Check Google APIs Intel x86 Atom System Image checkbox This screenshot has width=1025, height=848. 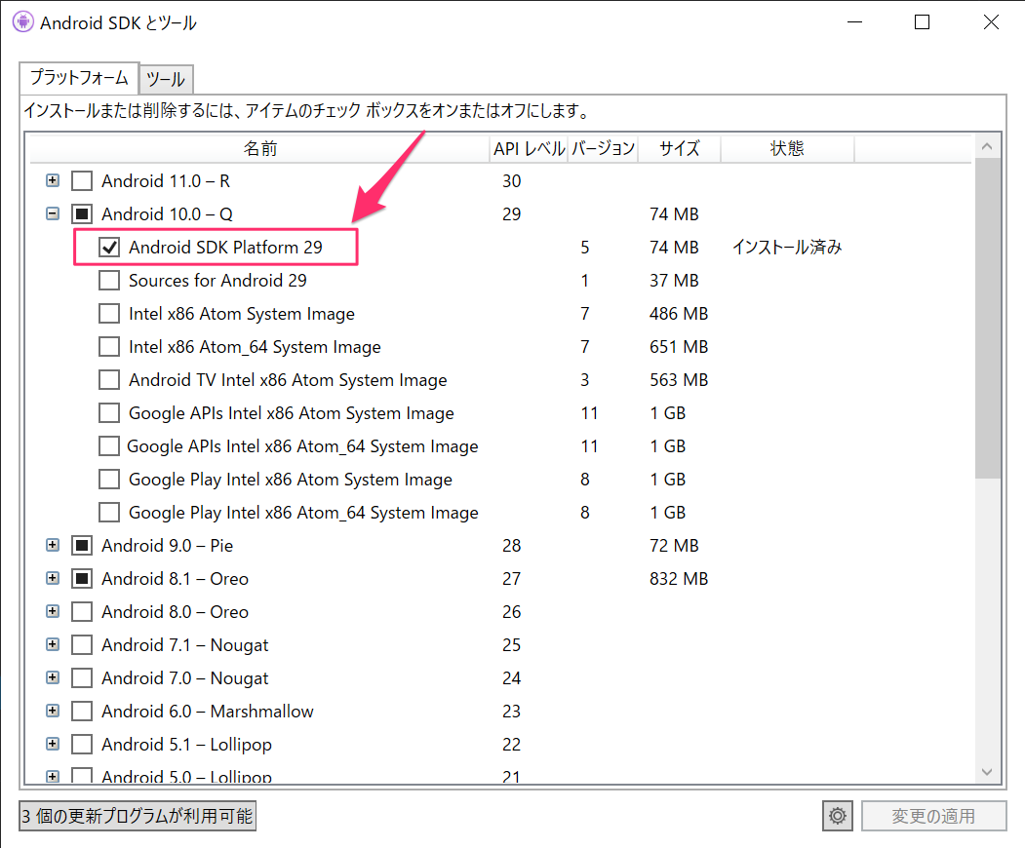tap(109, 413)
